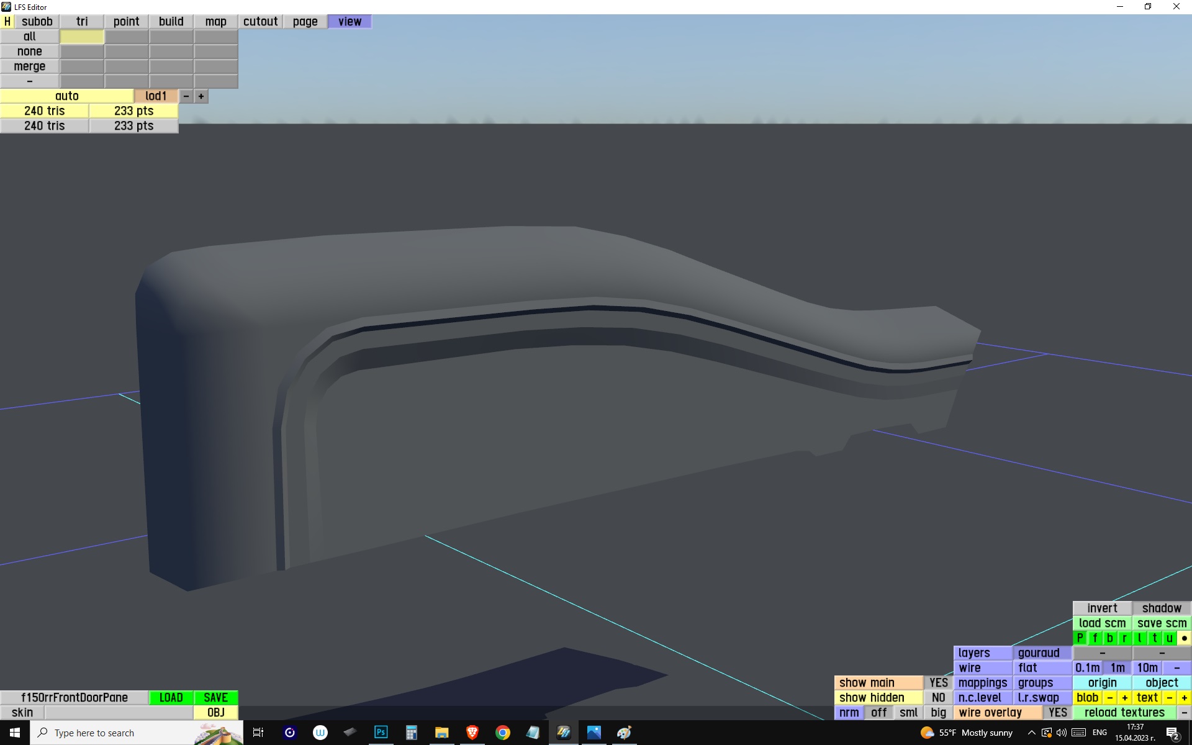Select the top view 't' button
The width and height of the screenshot is (1192, 745).
(x=1154, y=638)
